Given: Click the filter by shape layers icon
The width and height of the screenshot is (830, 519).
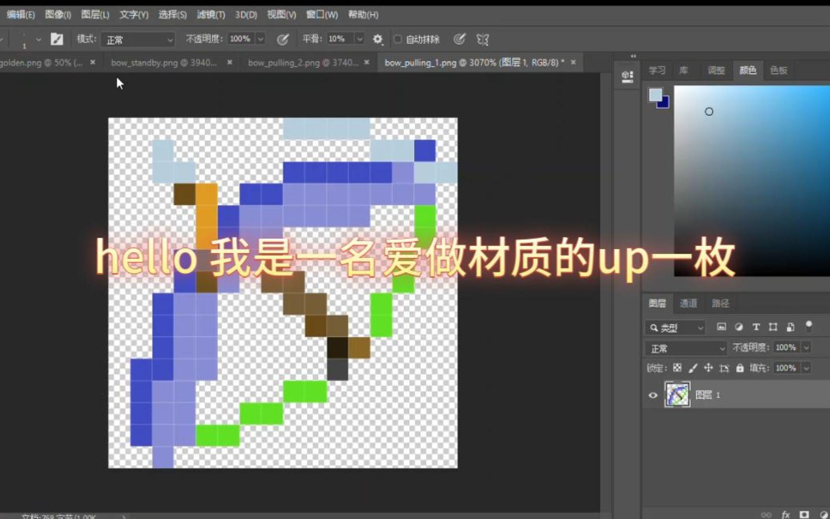Looking at the screenshot, I should coord(773,327).
